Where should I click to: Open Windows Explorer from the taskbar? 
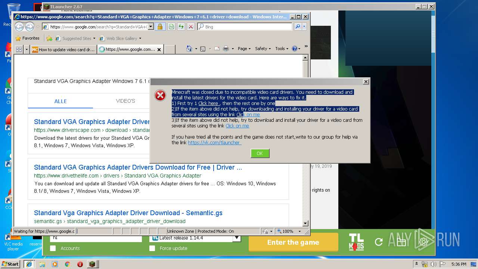click(42, 264)
